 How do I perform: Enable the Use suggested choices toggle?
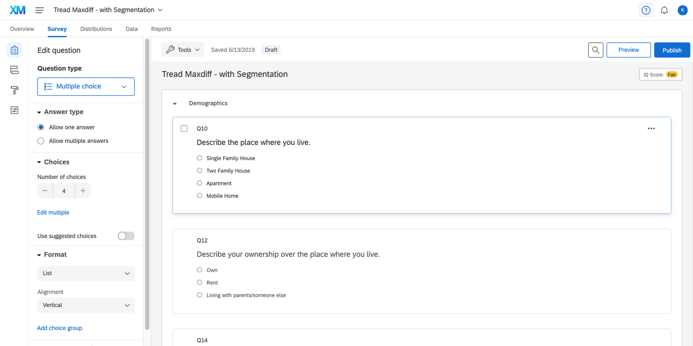(126, 236)
